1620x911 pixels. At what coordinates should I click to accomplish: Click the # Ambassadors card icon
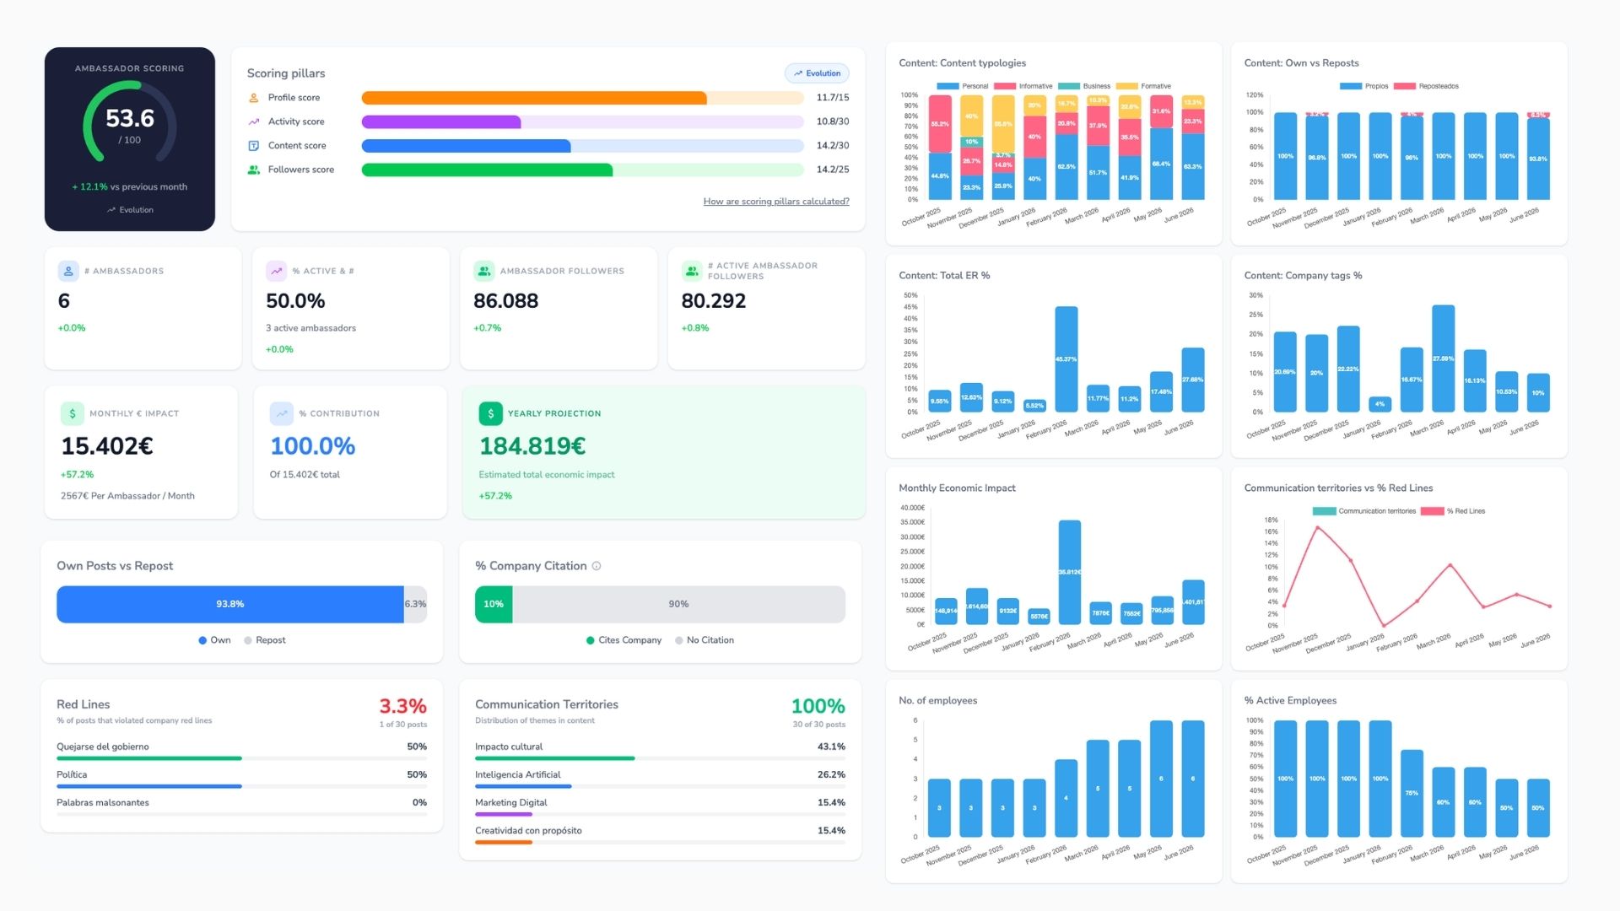[x=68, y=271]
